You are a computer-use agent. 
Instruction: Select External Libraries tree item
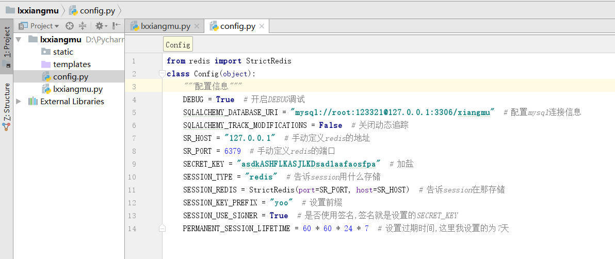coord(72,101)
